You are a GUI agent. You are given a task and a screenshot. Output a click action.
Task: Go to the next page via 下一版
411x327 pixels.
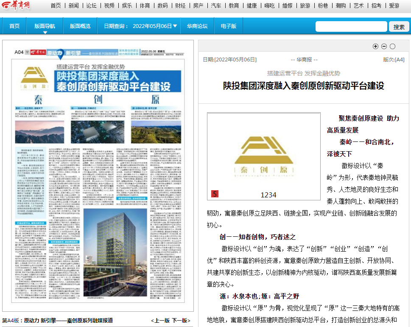click(x=181, y=321)
